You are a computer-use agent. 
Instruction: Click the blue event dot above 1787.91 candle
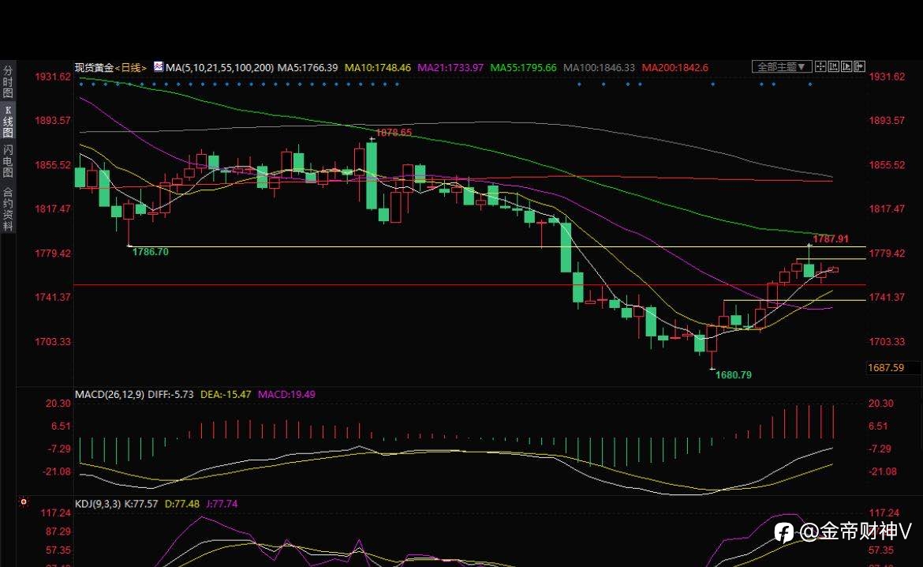[x=810, y=84]
